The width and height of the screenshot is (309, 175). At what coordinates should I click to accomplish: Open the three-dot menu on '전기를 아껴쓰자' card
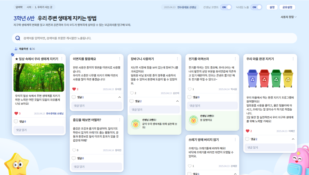(235, 59)
